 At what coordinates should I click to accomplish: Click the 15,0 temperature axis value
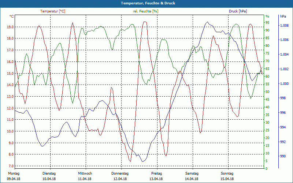10,73
